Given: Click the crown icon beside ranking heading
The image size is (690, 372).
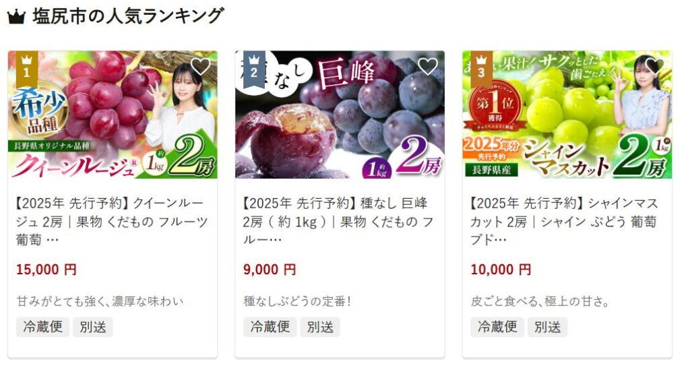Looking at the screenshot, I should tap(16, 17).
